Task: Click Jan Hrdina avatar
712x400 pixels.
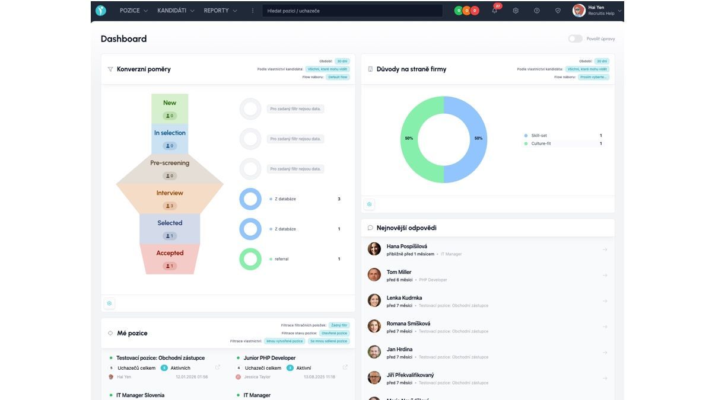Action: (374, 352)
